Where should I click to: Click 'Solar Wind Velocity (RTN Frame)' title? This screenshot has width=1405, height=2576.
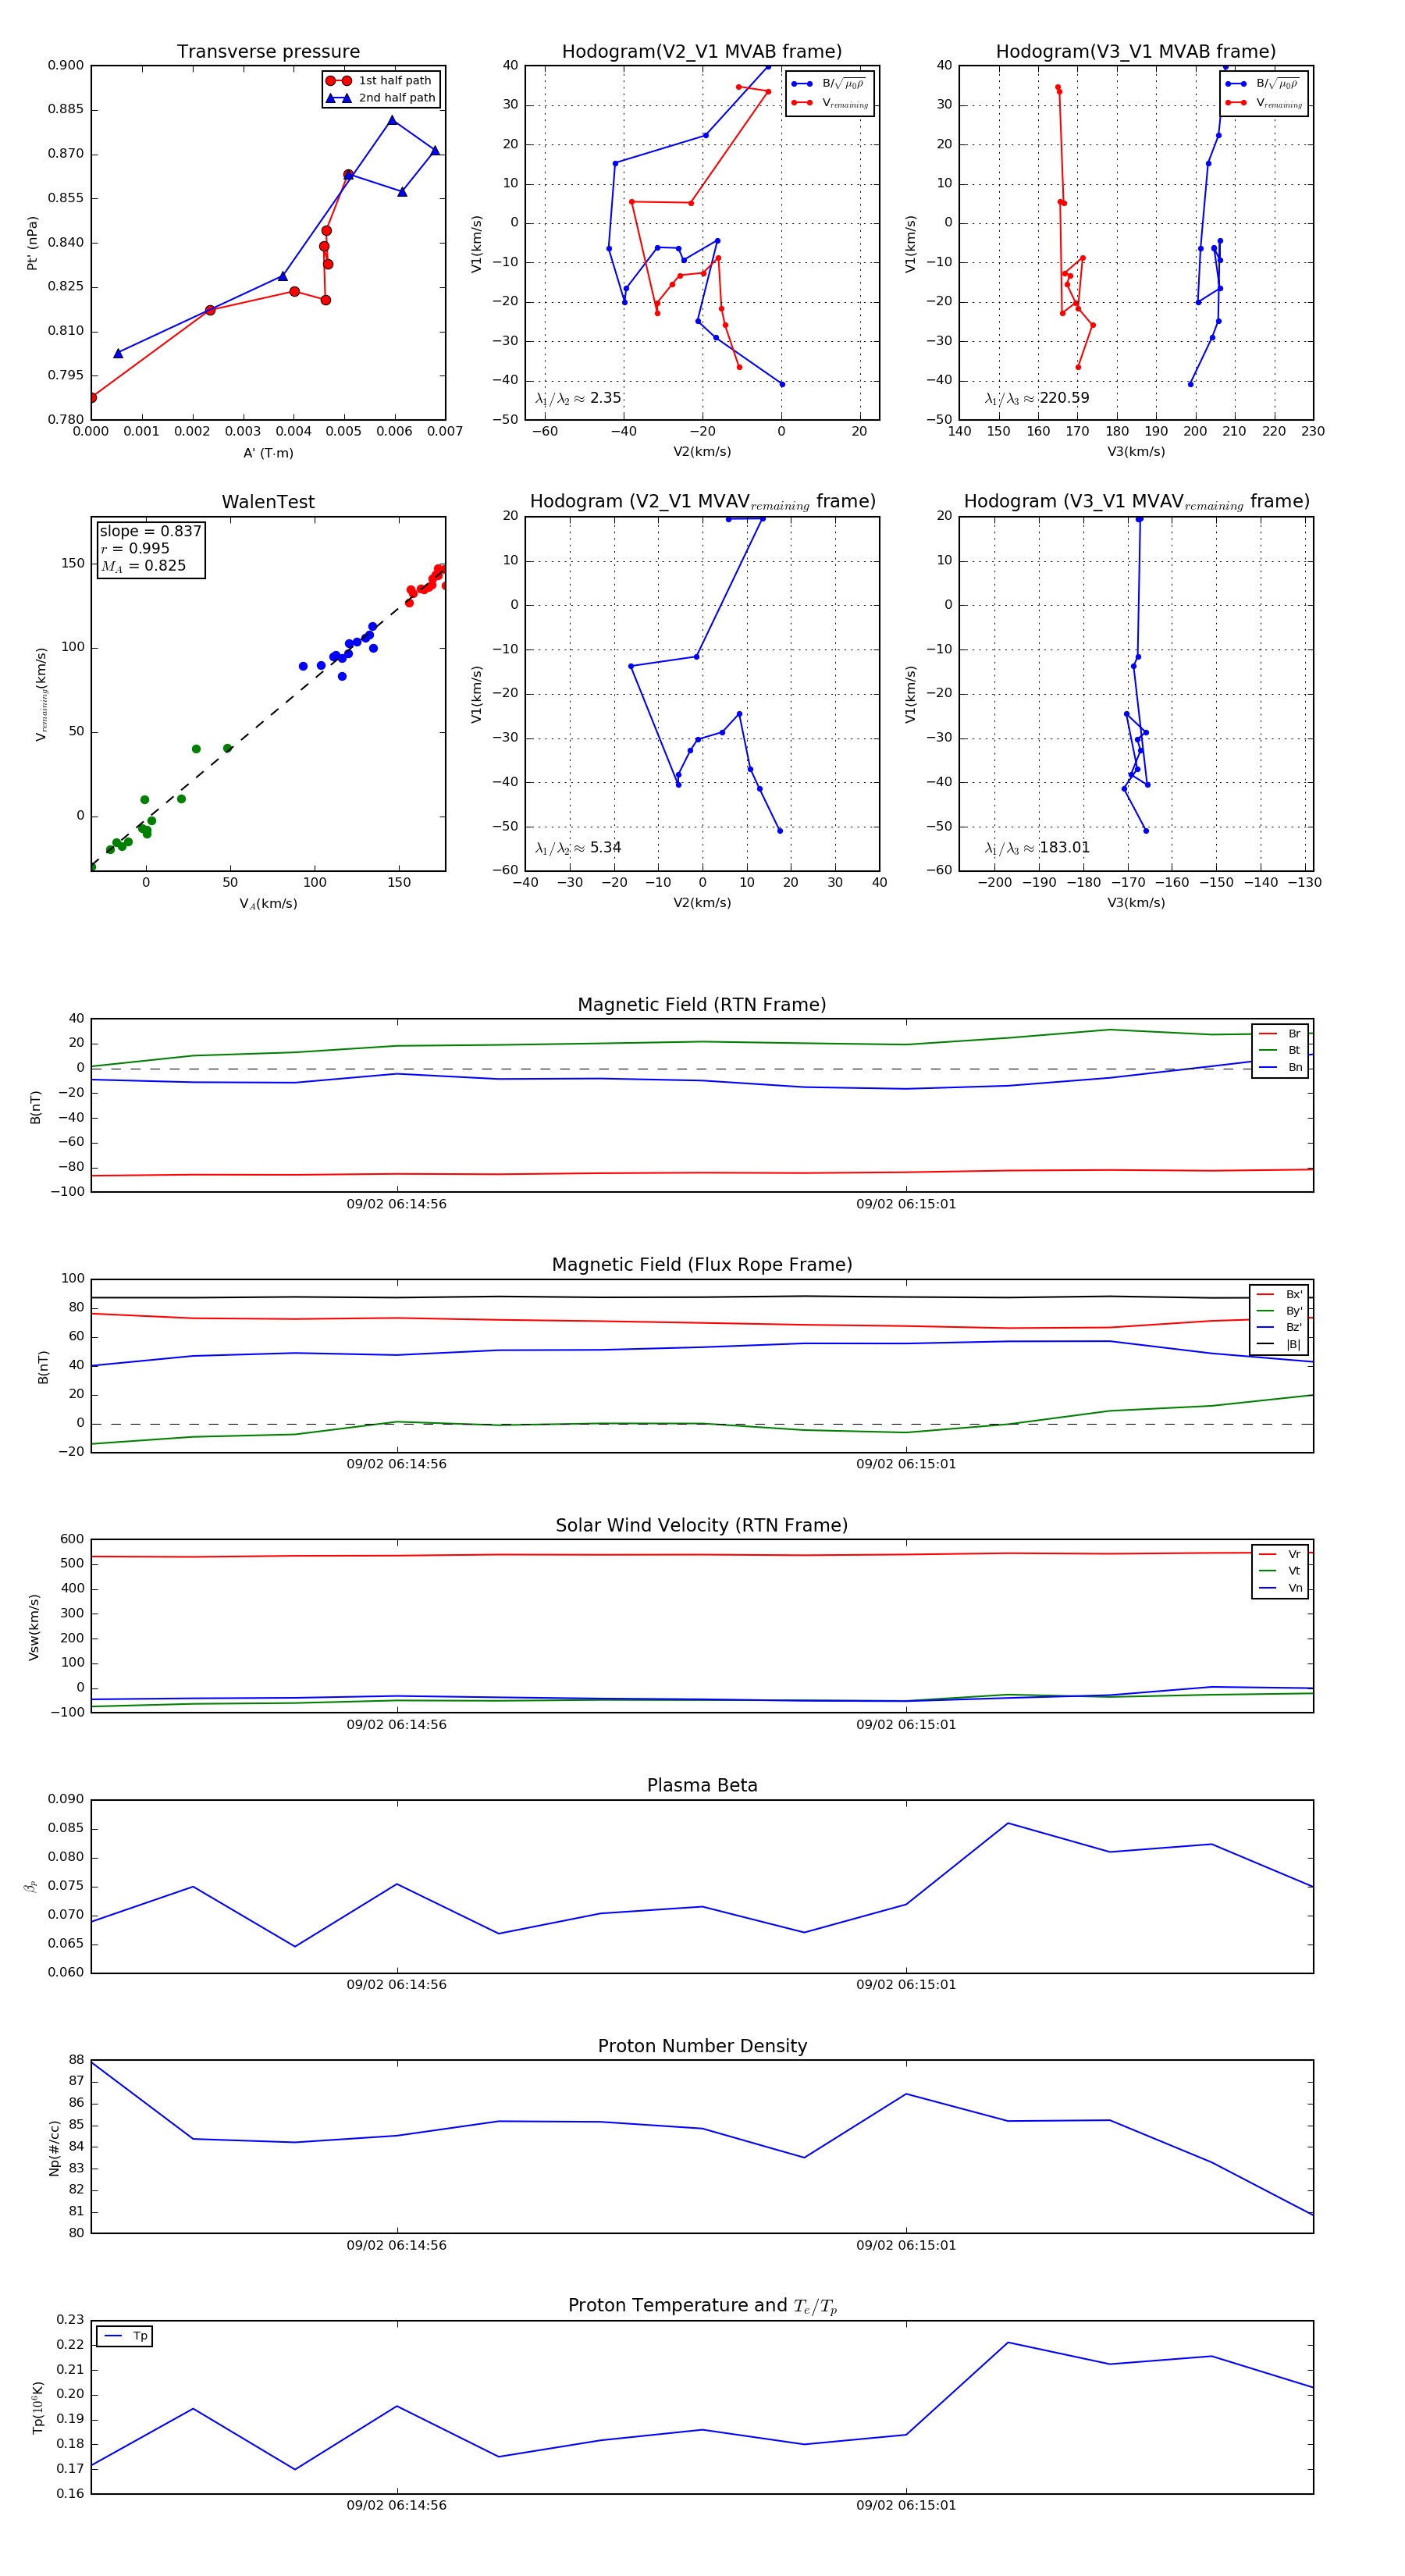pyautogui.click(x=702, y=1525)
